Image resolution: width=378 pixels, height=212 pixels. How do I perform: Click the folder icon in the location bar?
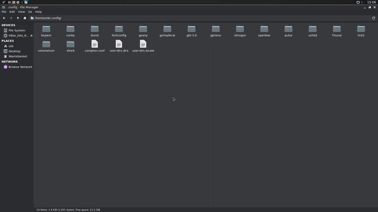pyautogui.click(x=32, y=18)
